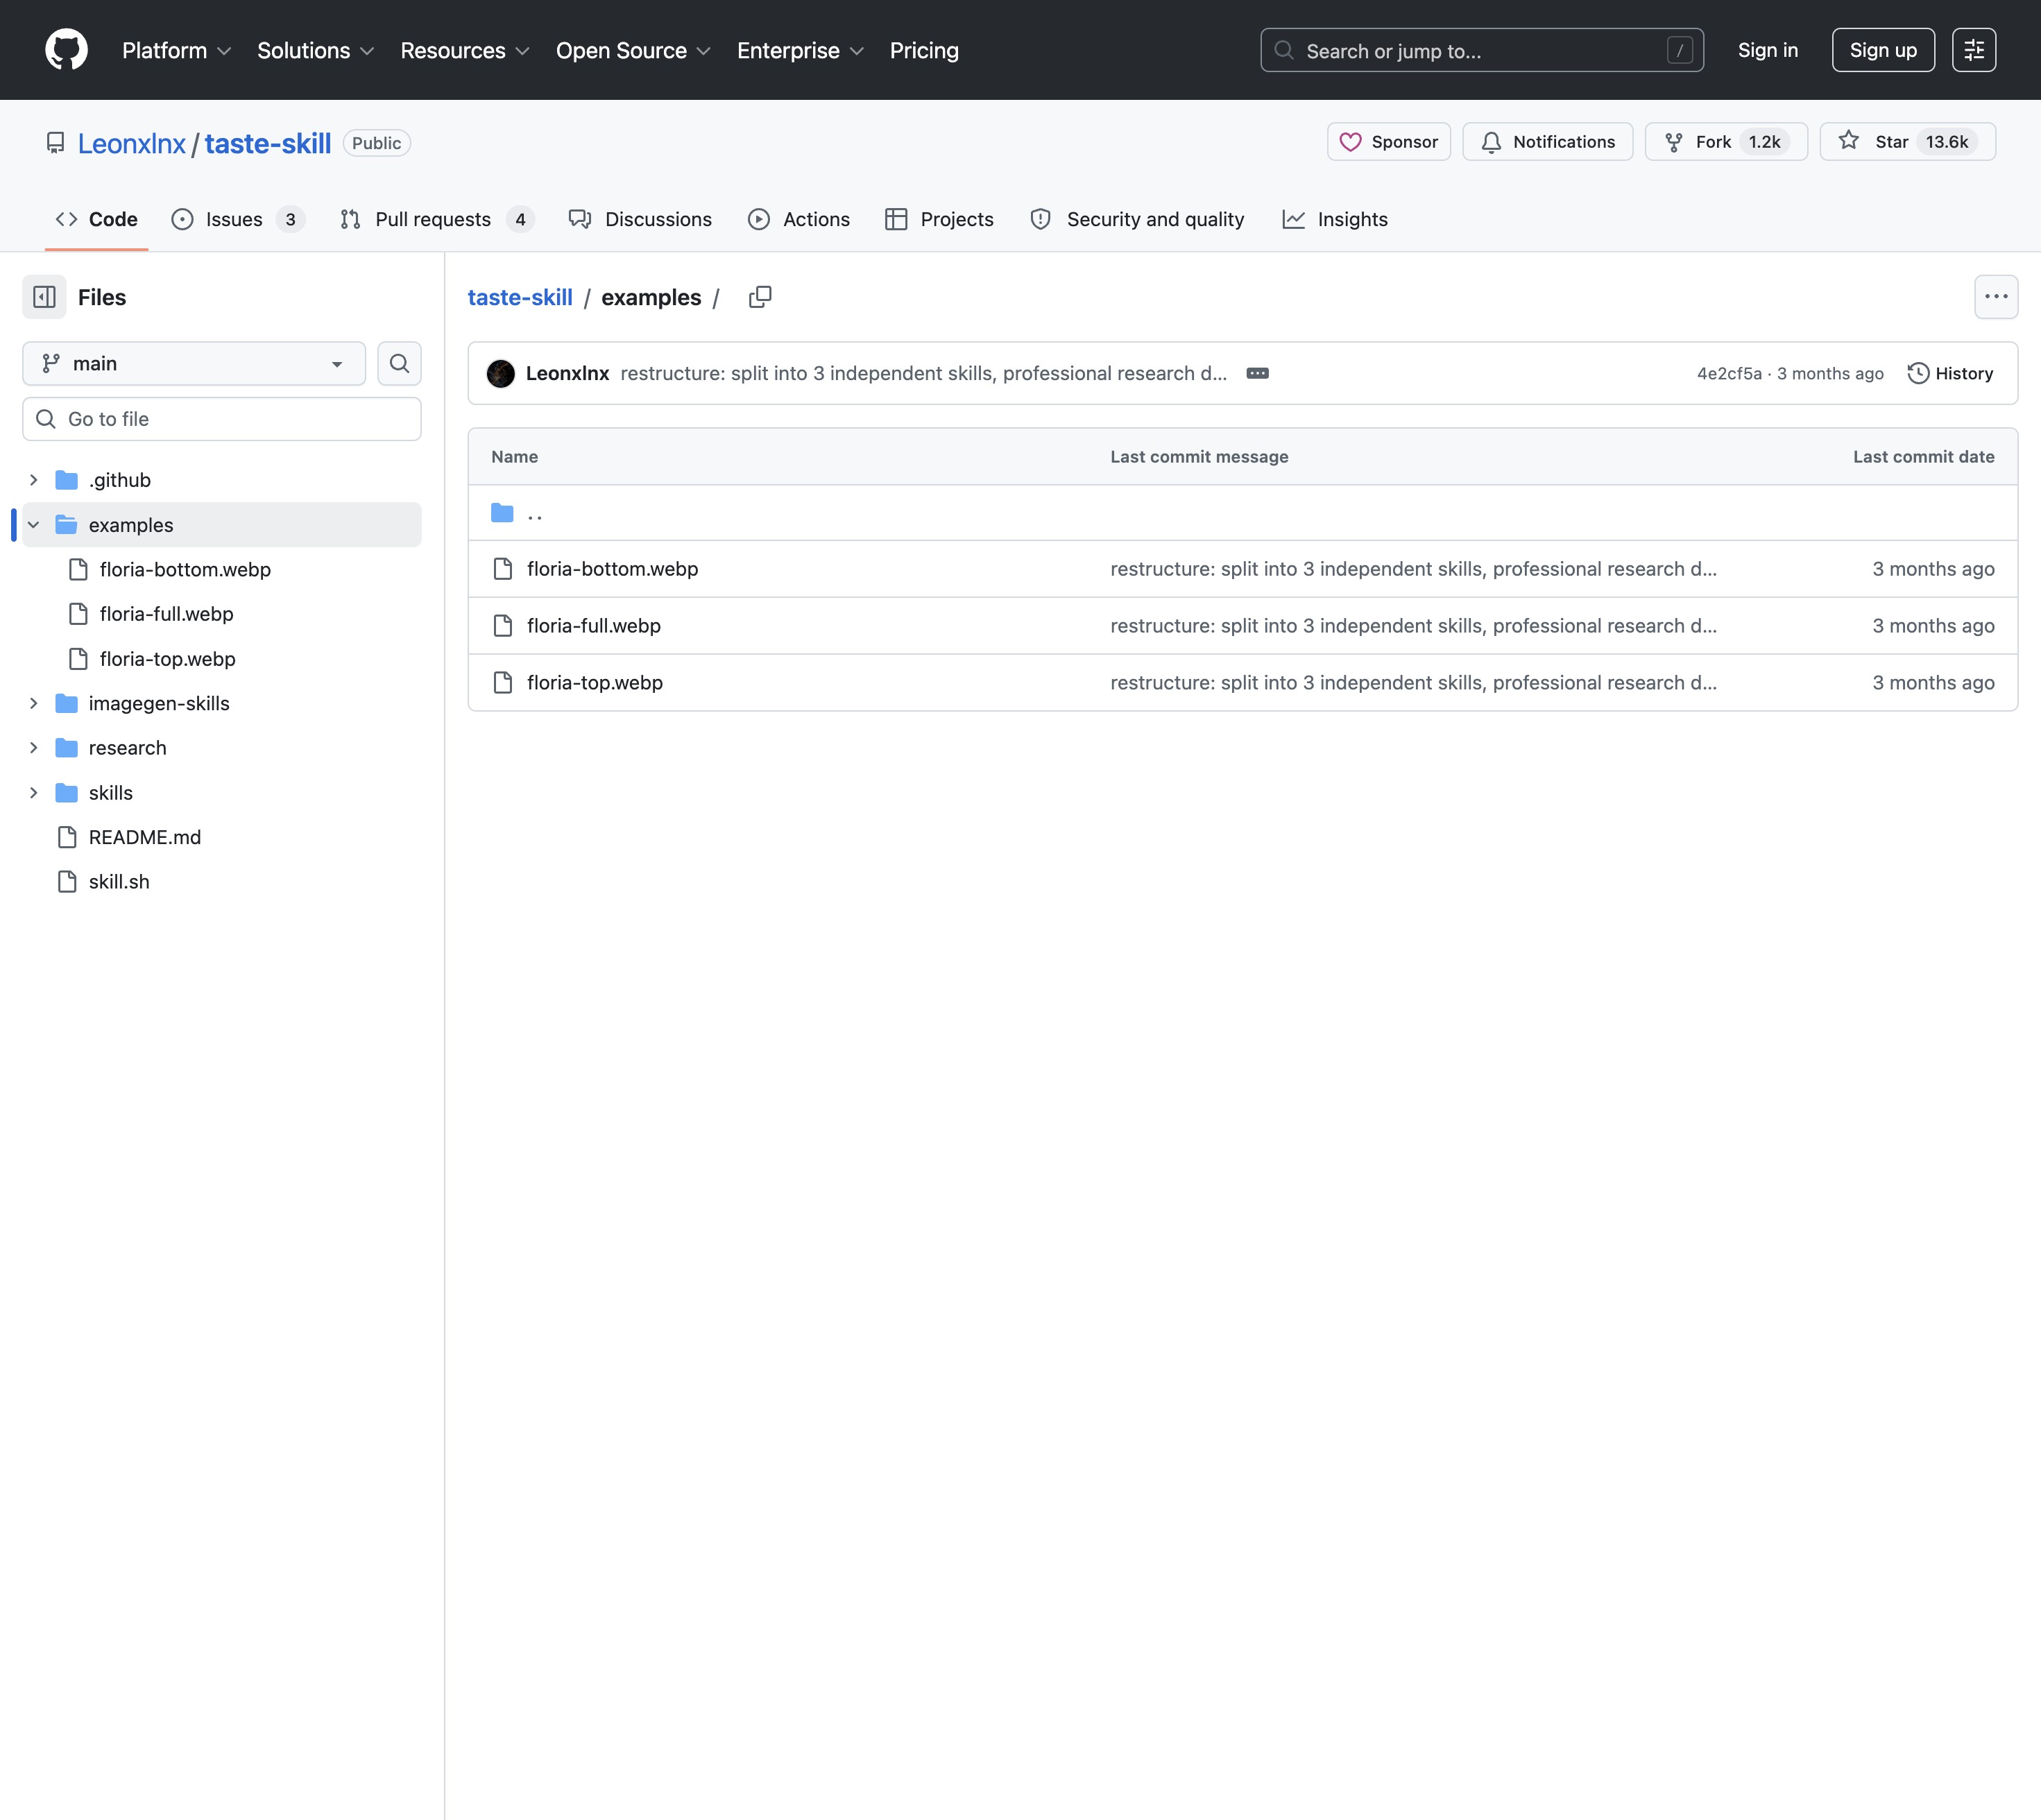This screenshot has height=1820, width=2041.
Task: Go to taste-skill root in breadcrumb
Action: [520, 297]
